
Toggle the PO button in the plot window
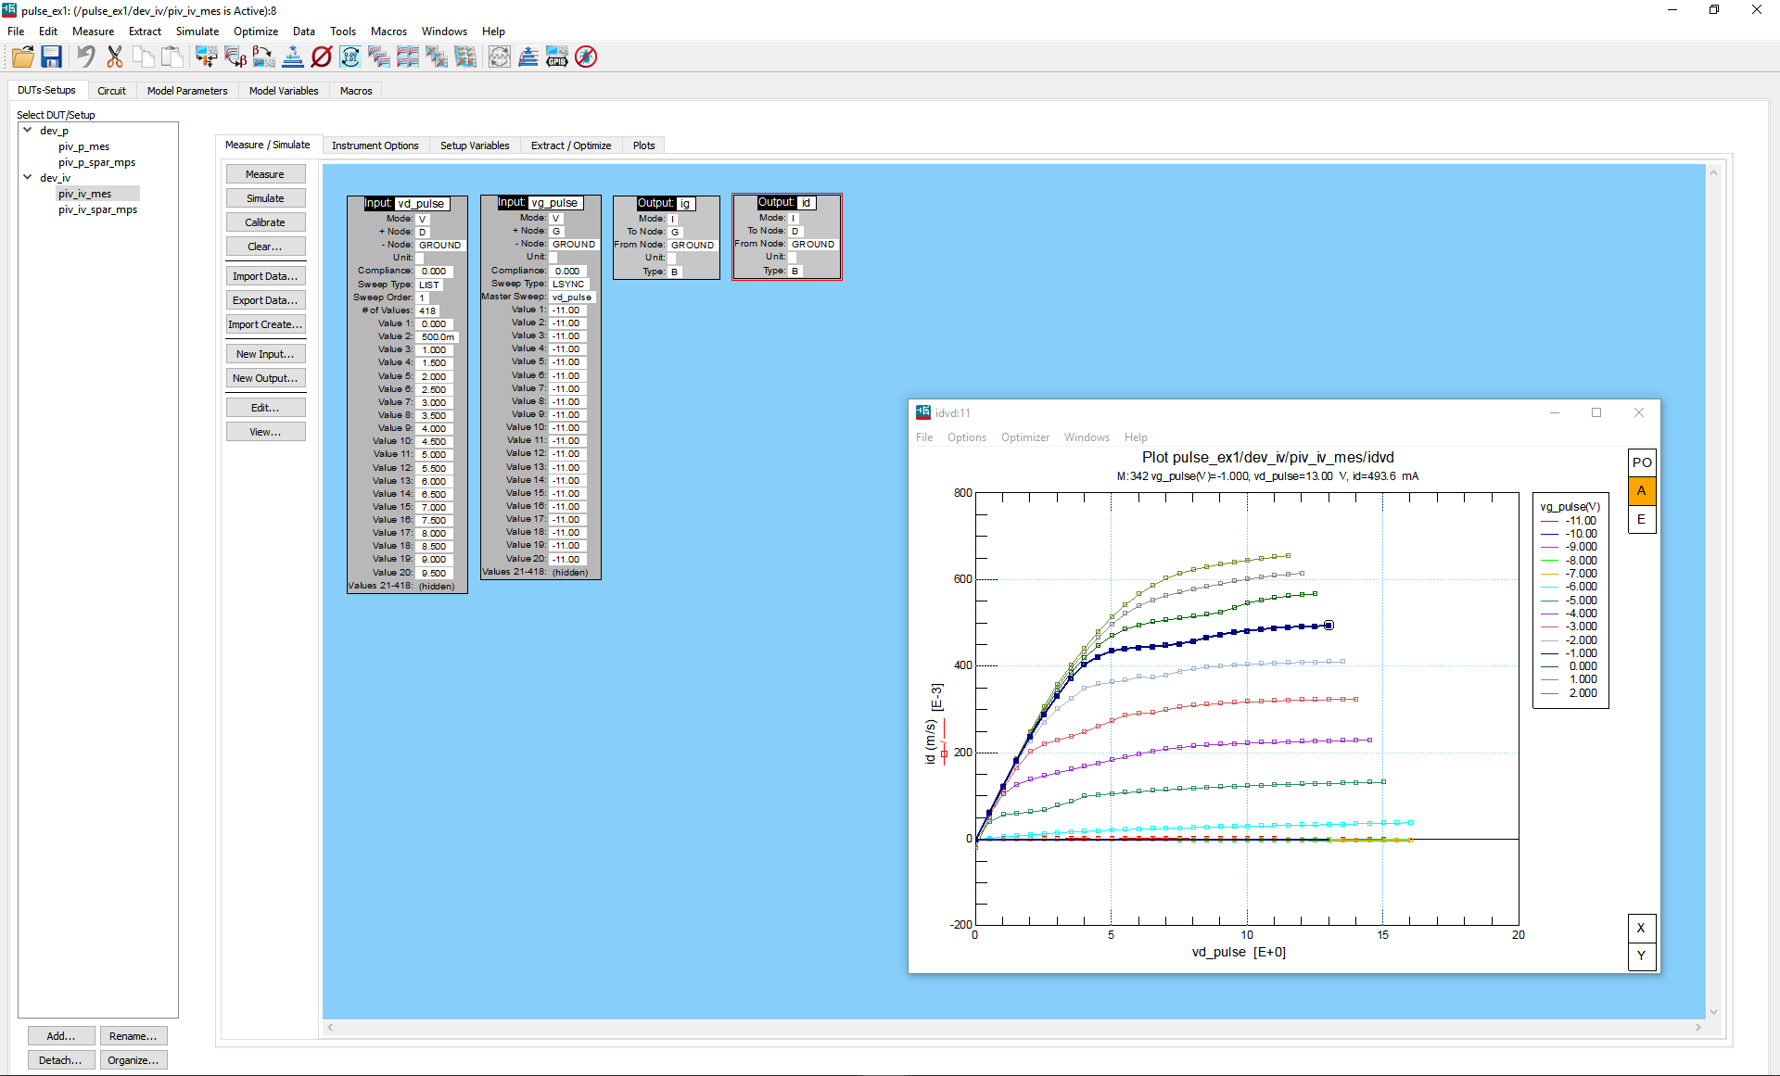tap(1642, 462)
